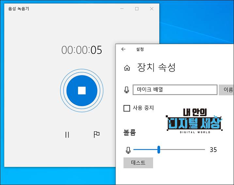
Task: Check the 사용 중지 checkbox
Action: pyautogui.click(x=127, y=108)
